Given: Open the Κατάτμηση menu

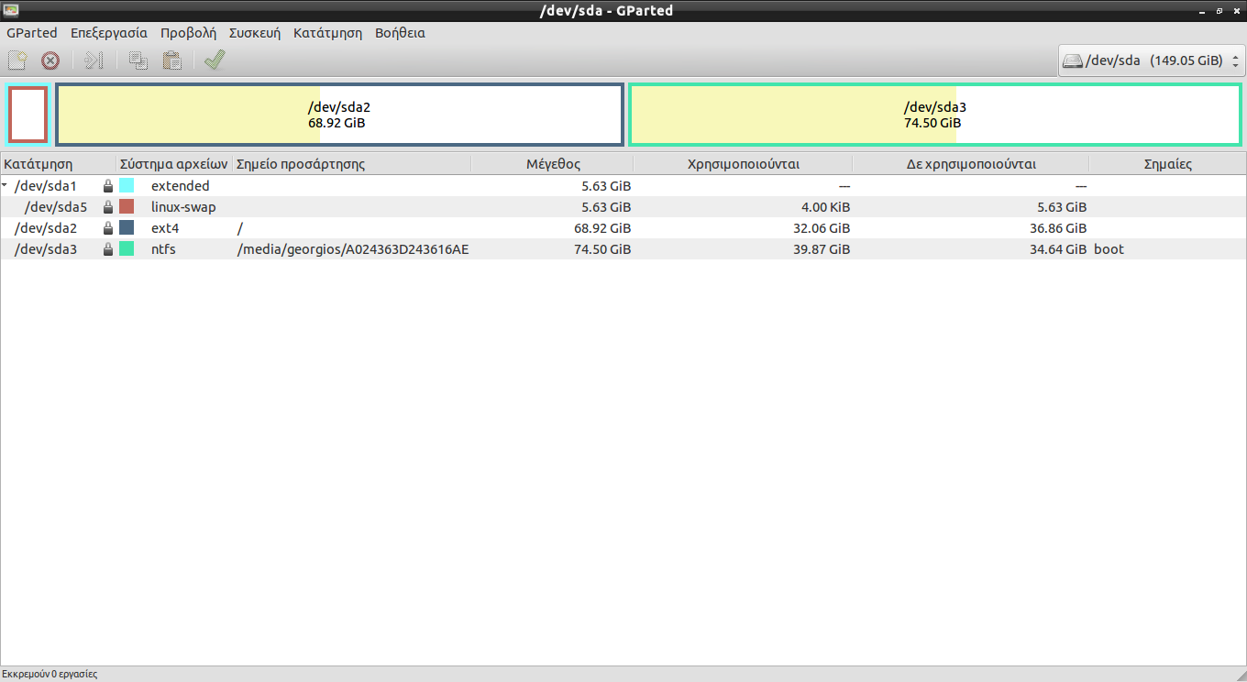Looking at the screenshot, I should (x=327, y=33).
